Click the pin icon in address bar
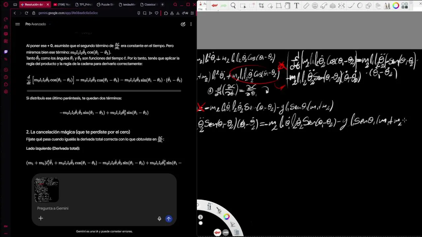Screen dimensions: 422x237 (x=139, y=13)
